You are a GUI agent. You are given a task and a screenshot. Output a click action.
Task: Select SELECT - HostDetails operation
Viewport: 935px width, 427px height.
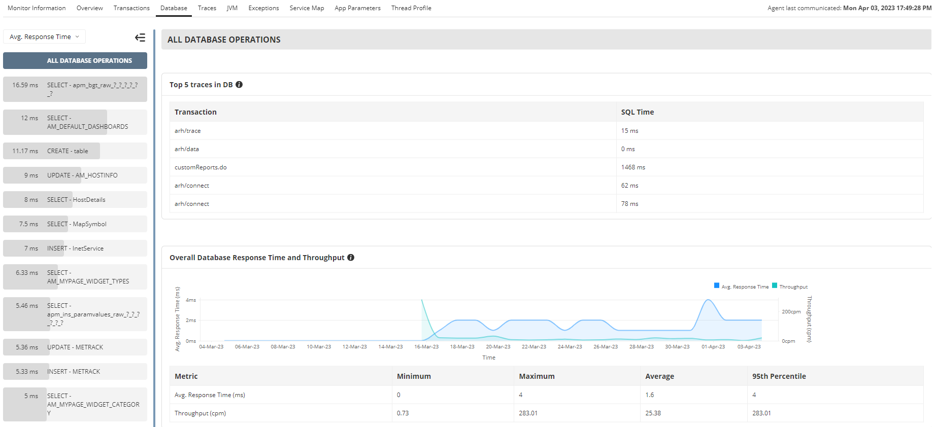(x=76, y=200)
